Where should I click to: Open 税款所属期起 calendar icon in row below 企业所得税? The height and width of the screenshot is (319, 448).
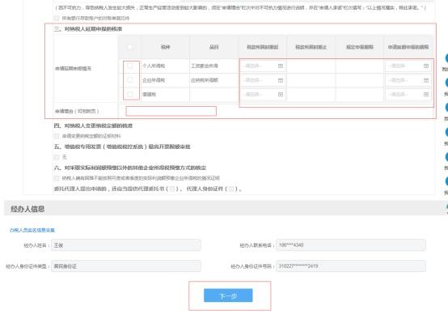pyautogui.click(x=281, y=94)
